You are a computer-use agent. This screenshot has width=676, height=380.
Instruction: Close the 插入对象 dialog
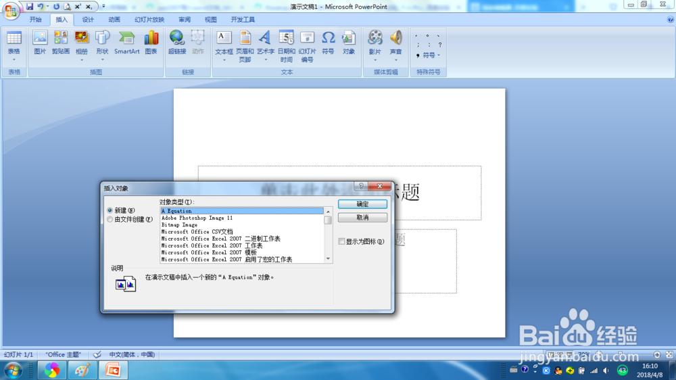coord(379,186)
